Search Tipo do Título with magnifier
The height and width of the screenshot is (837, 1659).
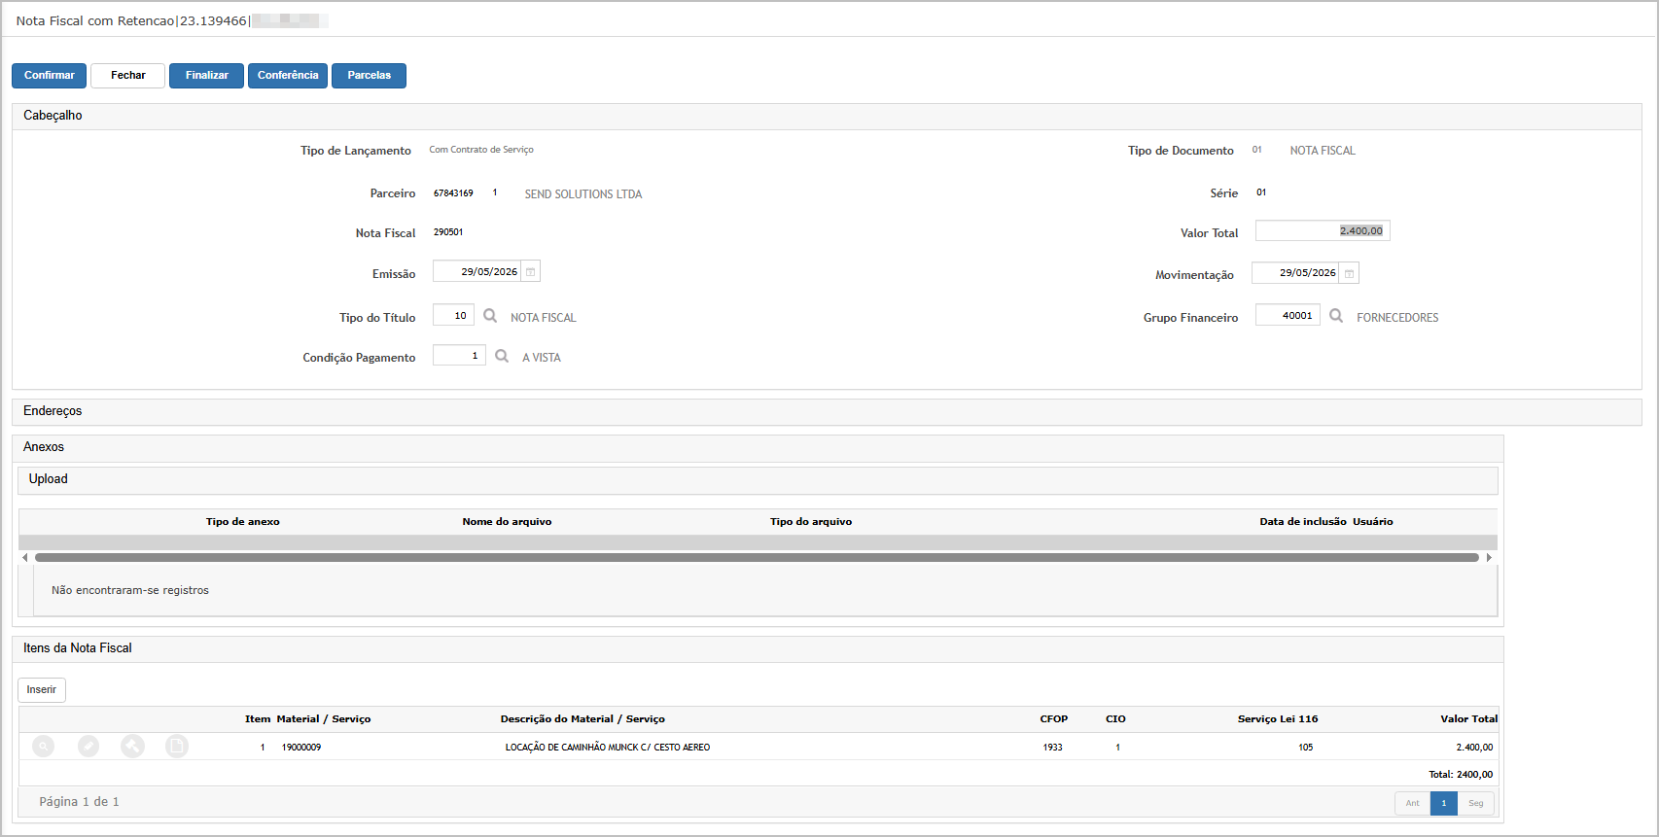(x=490, y=316)
